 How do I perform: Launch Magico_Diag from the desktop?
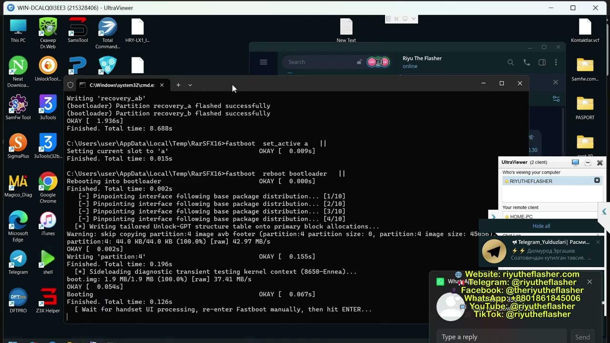click(x=18, y=185)
